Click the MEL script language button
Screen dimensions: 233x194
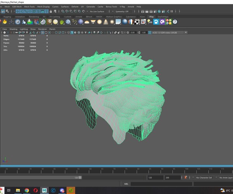point(126,184)
